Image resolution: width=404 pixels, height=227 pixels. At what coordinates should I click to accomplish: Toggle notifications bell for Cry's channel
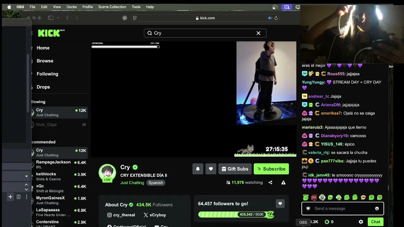click(x=198, y=169)
